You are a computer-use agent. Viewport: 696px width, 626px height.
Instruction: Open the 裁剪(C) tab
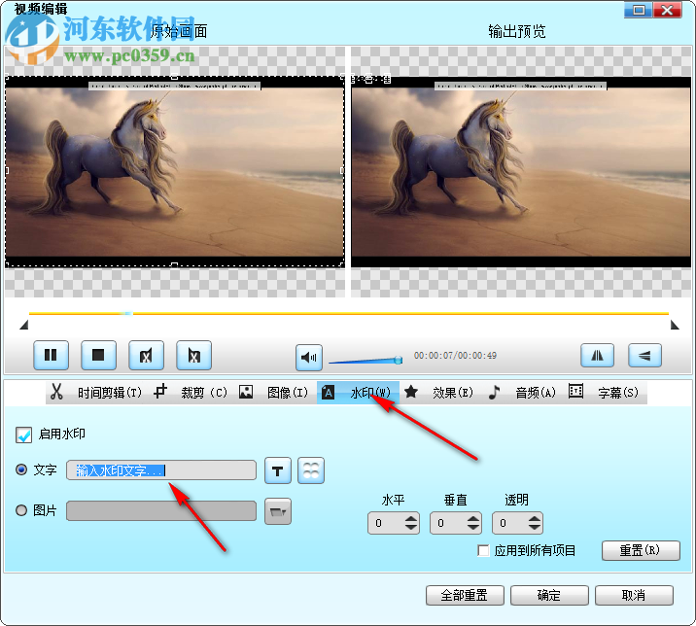pos(204,393)
